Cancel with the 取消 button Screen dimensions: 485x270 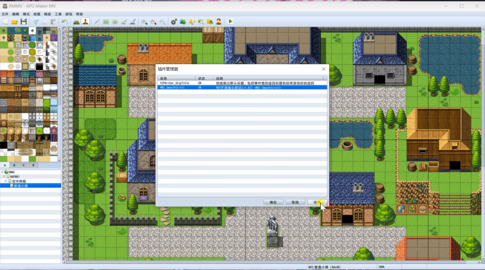tap(295, 202)
